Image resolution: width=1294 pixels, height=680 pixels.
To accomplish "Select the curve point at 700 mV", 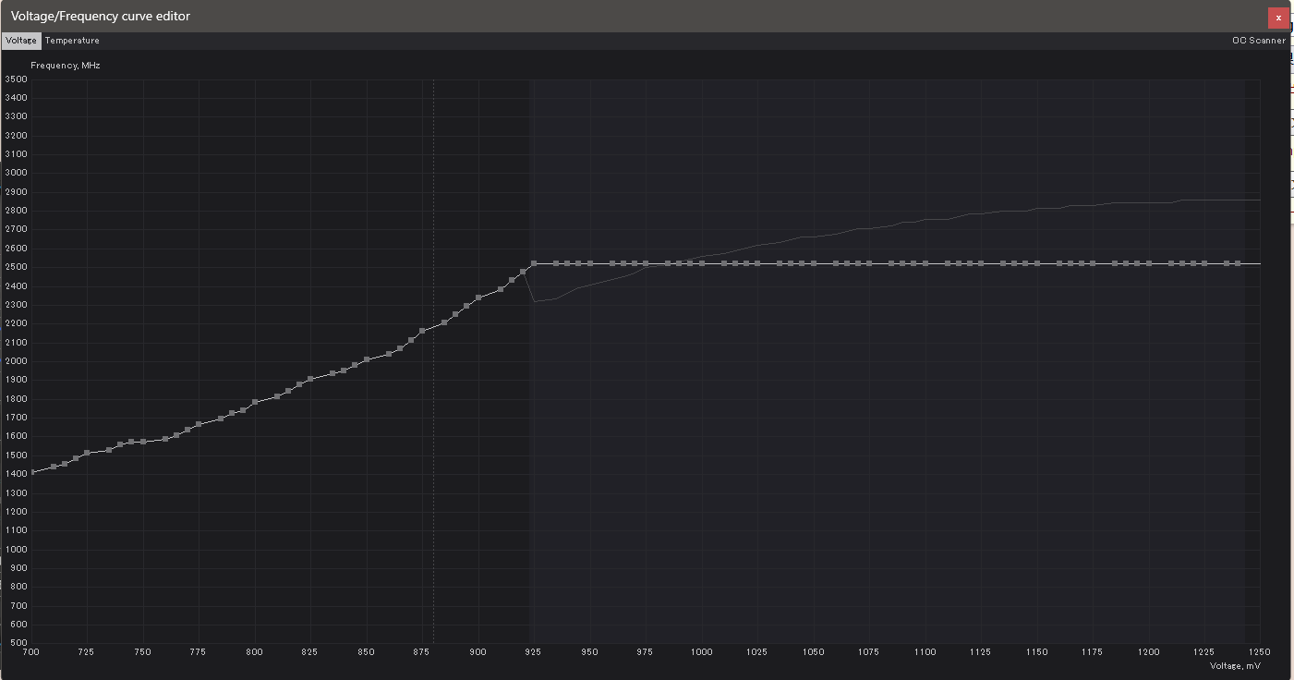I will coord(31,472).
